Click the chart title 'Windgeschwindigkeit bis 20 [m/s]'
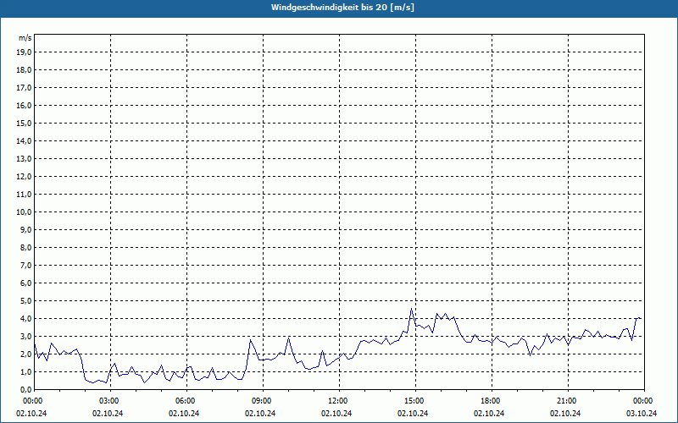The width and height of the screenshot is (678, 423). (x=342, y=8)
